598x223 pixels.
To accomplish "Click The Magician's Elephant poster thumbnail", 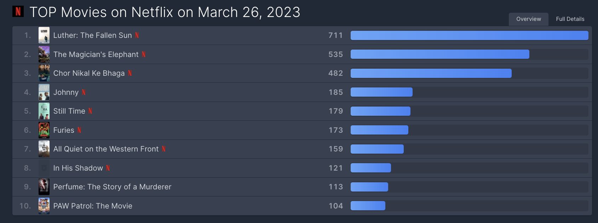I will click(x=44, y=54).
